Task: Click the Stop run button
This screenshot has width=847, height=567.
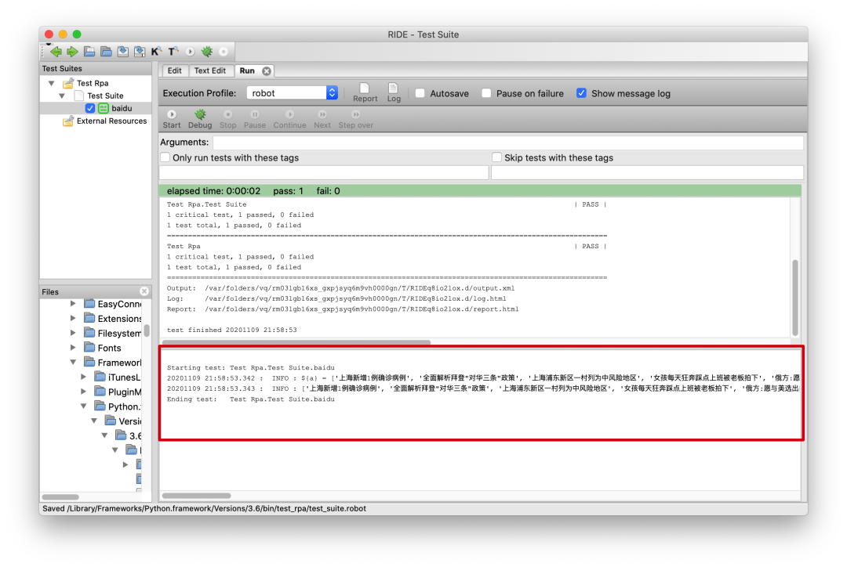Action: tap(228, 119)
